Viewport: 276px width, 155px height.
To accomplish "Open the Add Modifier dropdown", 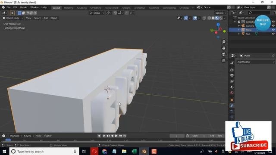I will [256, 62].
